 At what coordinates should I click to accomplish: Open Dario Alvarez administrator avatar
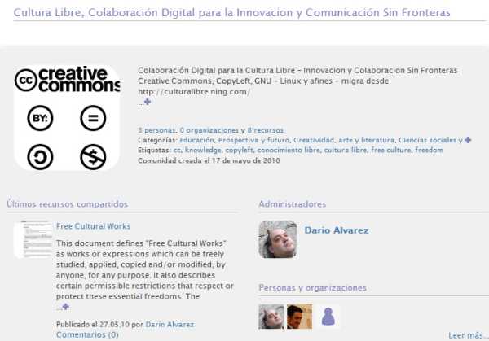coord(277,239)
